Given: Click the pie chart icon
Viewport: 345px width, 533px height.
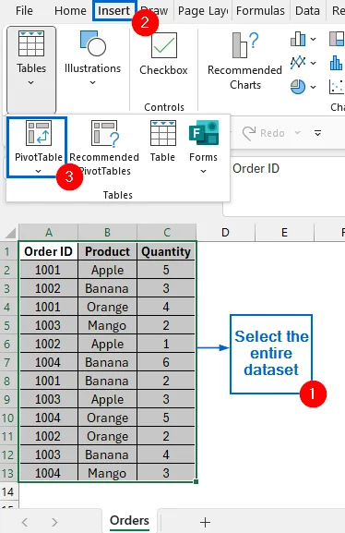Looking at the screenshot, I should (298, 86).
